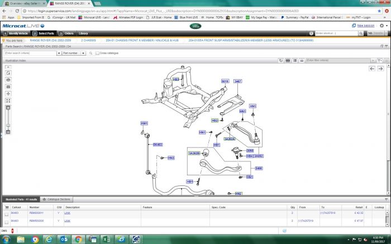
Task: Click the print illustration icon
Action: [x=8, y=80]
